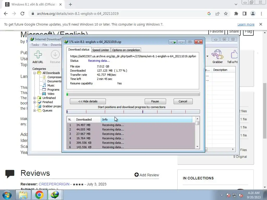Screen dimensions: 267x200
Task: Bookmark this page with the star icon
Action: click(226, 14)
